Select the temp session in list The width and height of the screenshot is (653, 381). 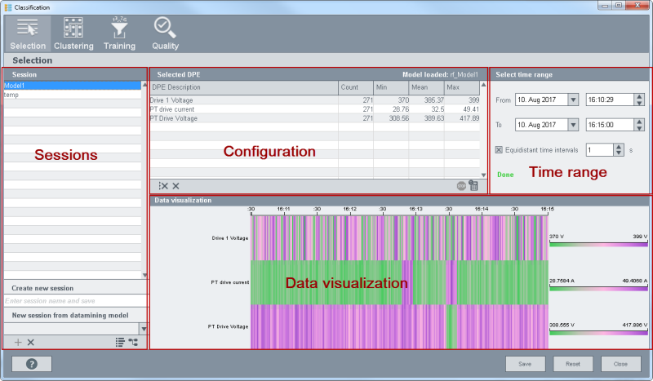pyautogui.click(x=72, y=95)
